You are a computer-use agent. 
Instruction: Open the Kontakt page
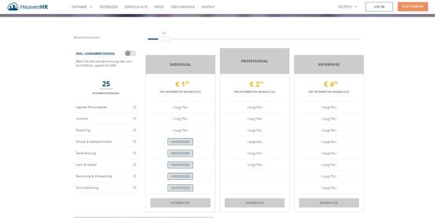[208, 7]
